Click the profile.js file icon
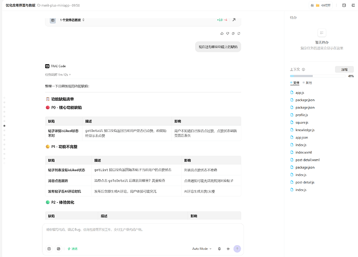Viewport: 358px width, 257px height. [292, 115]
